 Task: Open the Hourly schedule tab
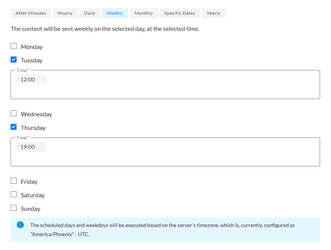click(x=65, y=13)
